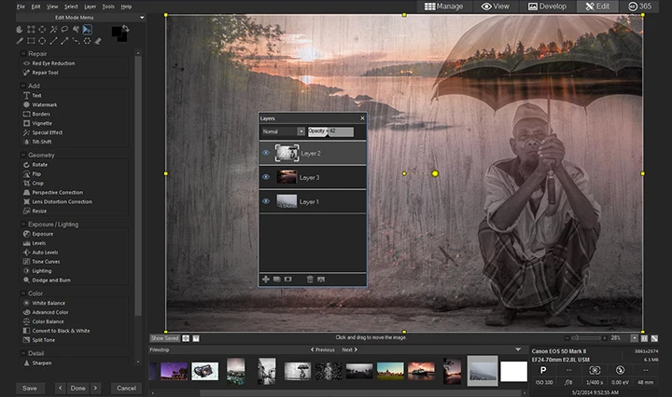Hide Layer 2 with eye icon

266,153
